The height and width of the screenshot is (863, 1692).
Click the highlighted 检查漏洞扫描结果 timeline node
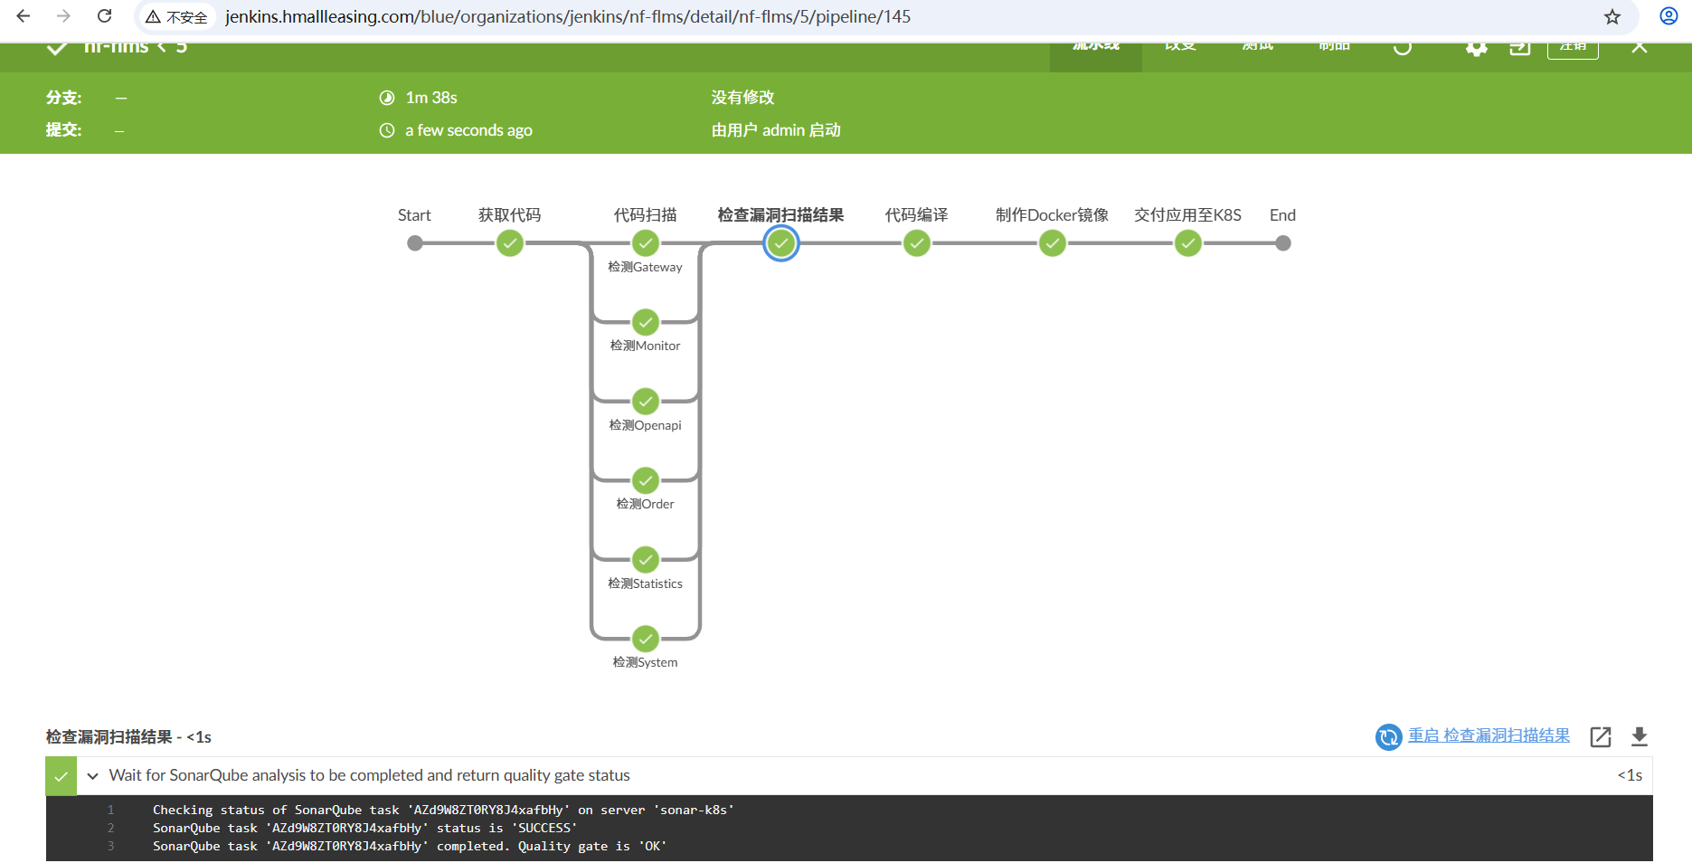tap(780, 243)
